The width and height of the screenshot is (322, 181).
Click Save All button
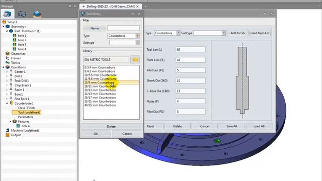point(231,126)
